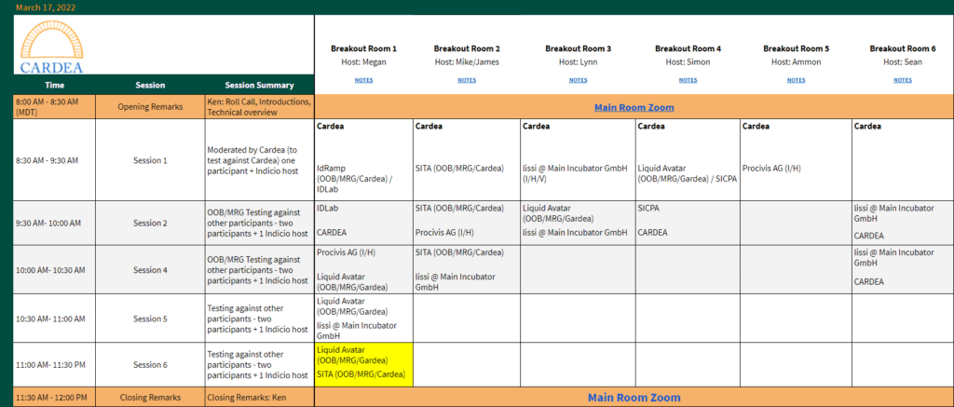Open the NOTES link under Breakout Room 5
This screenshot has height=407, width=954.
(x=796, y=80)
